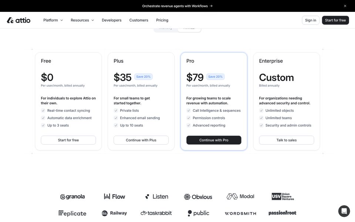The width and height of the screenshot is (355, 222).
Task: Click 'For small teams to get started together' text
Action: click(x=132, y=101)
